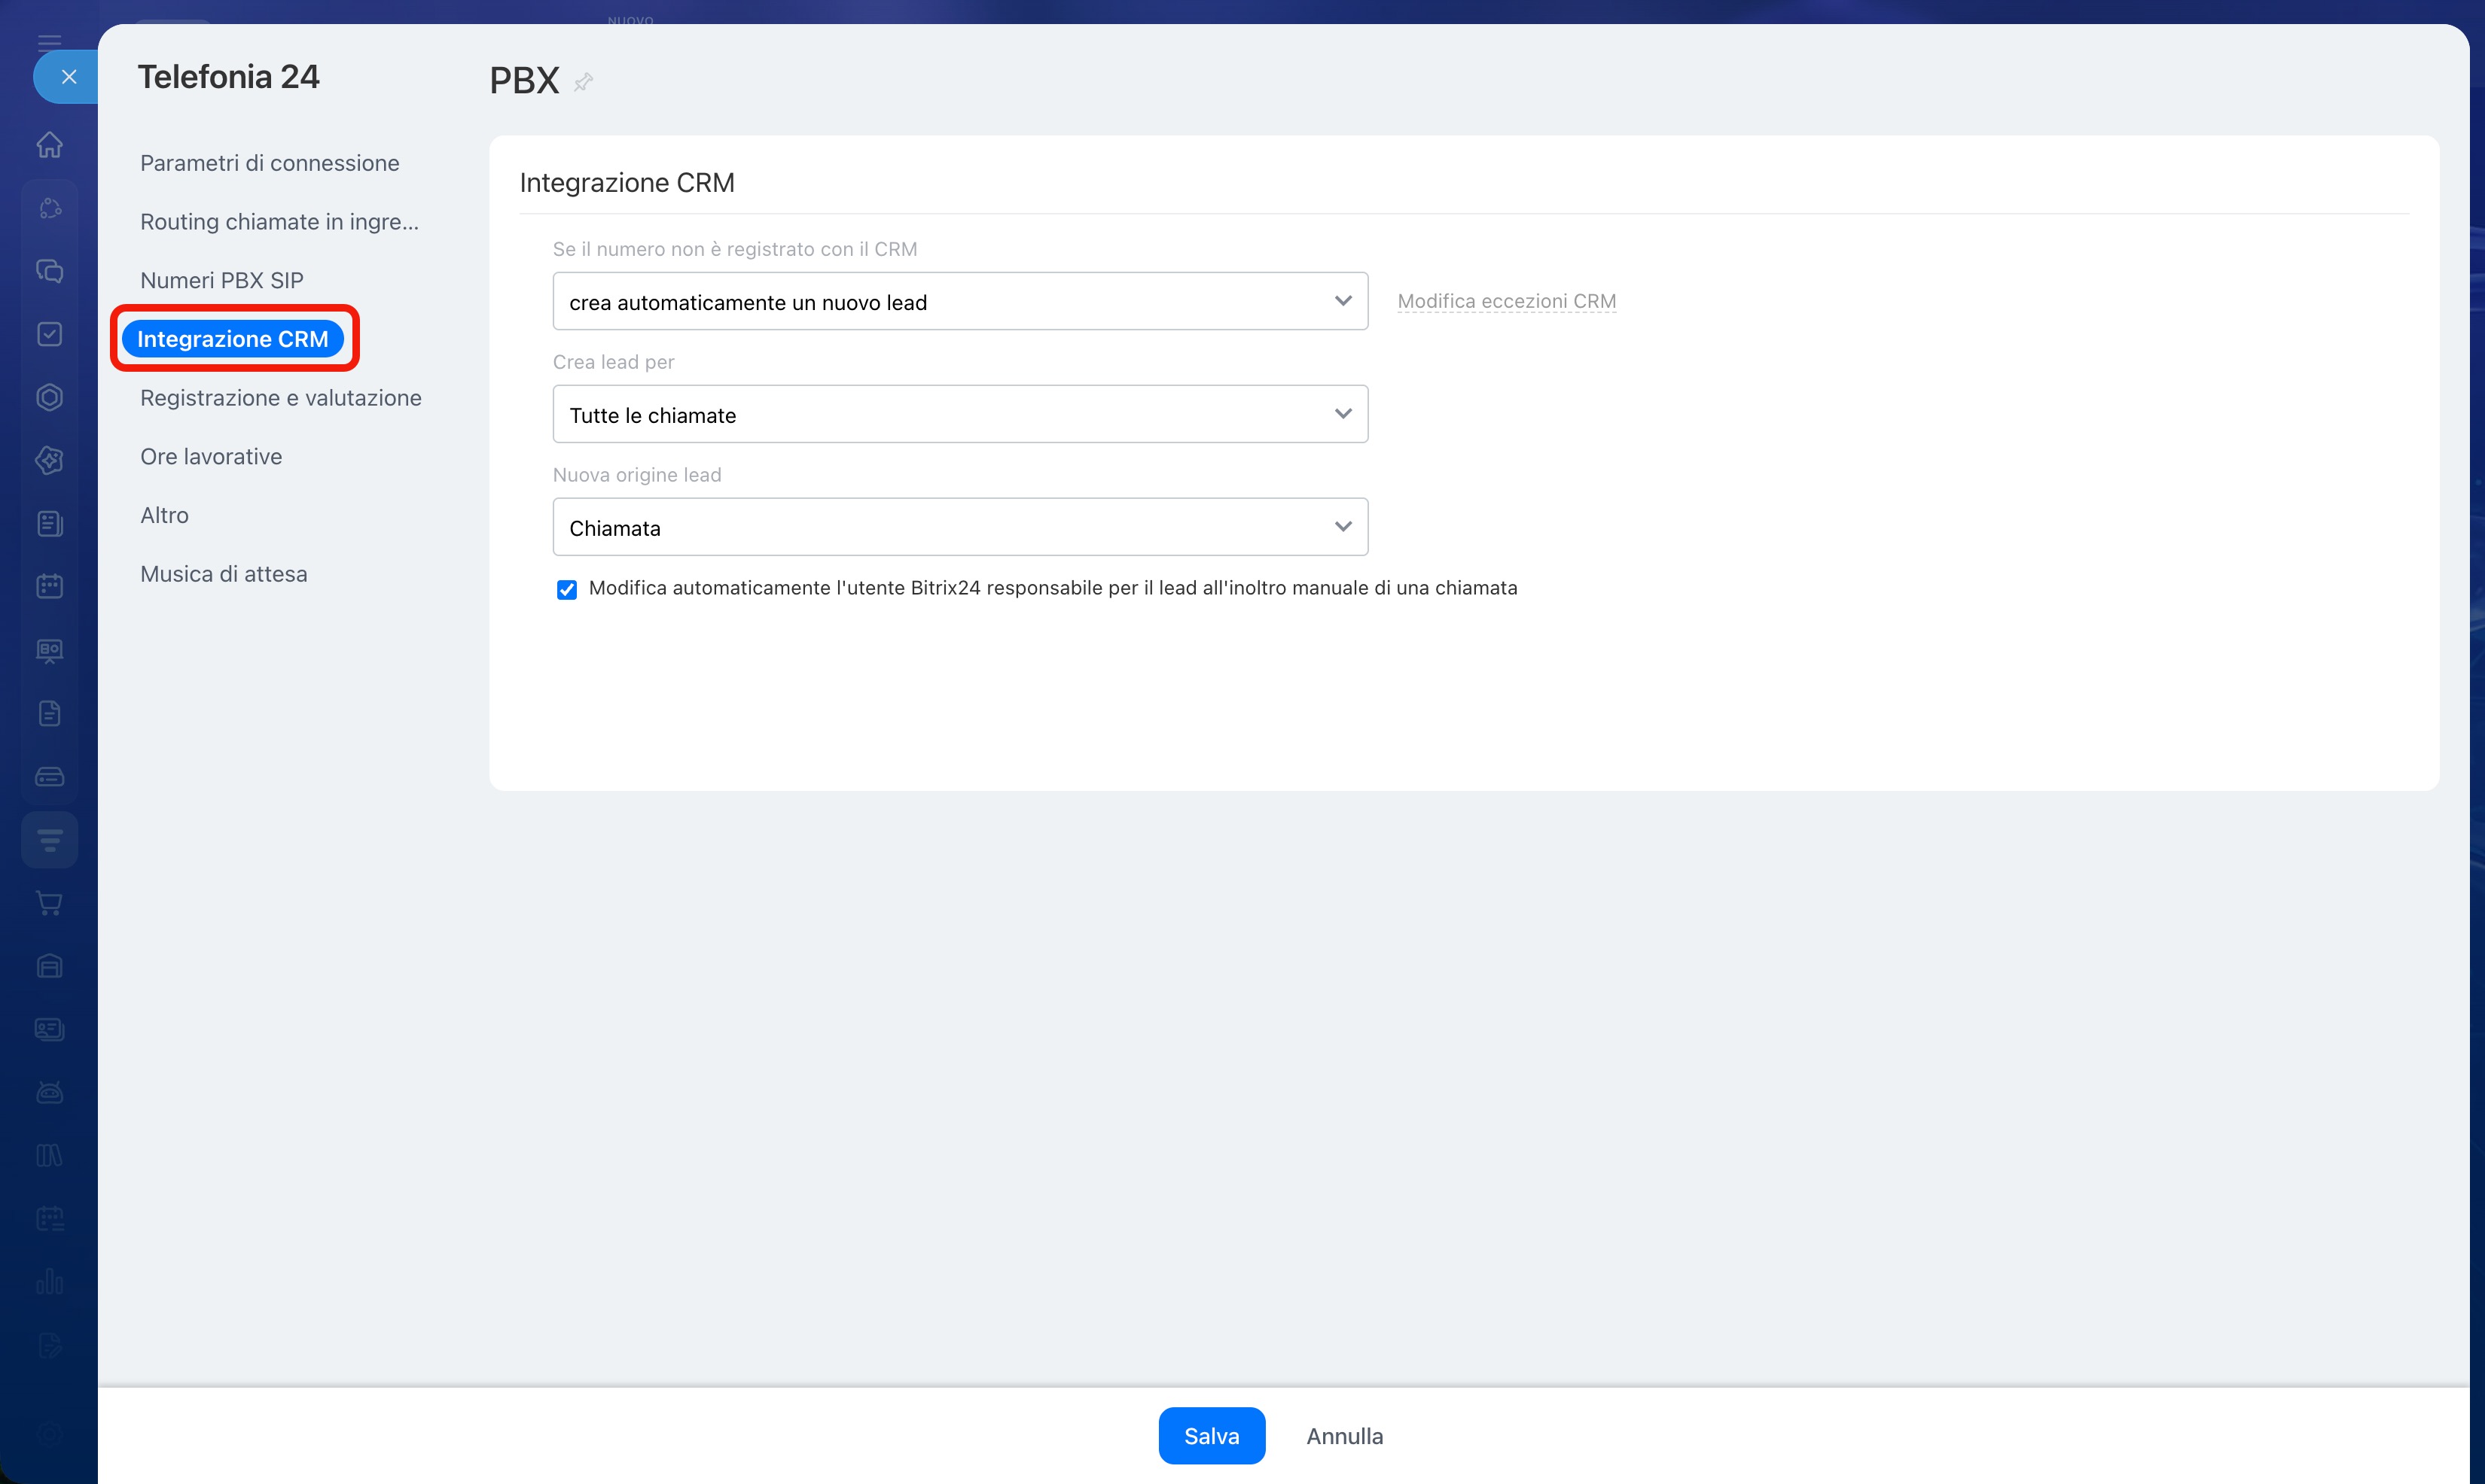Select Numeri PBX SIP menu item
The image size is (2485, 1484).
point(221,280)
